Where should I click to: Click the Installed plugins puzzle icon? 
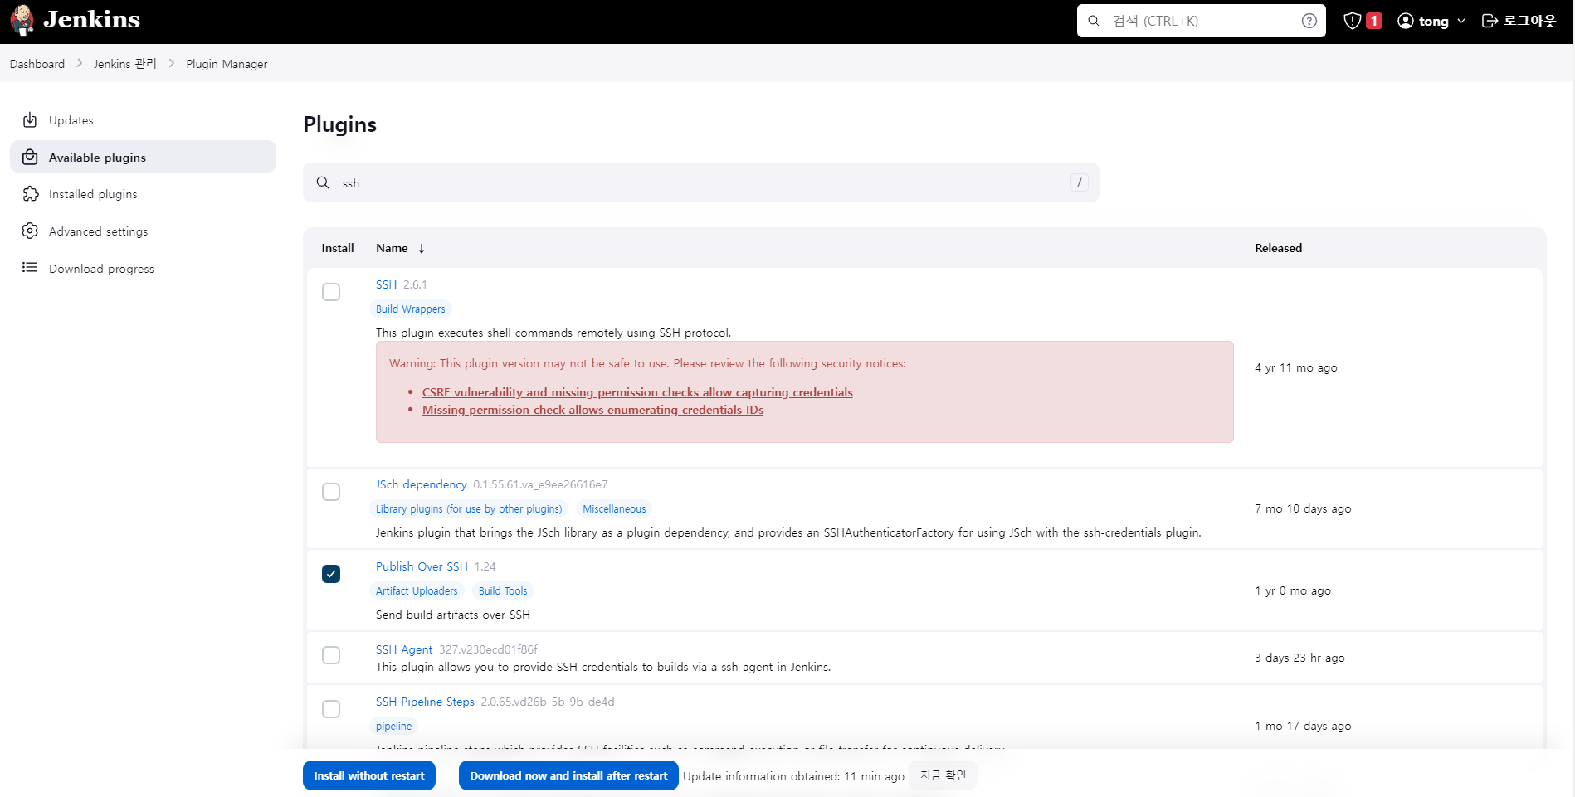31,194
